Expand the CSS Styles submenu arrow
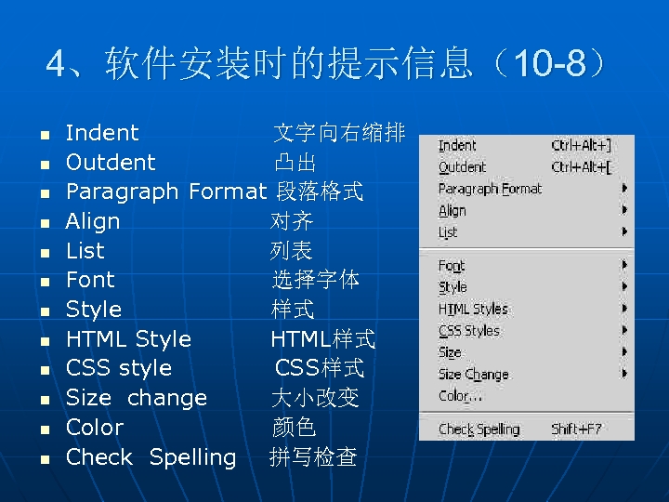 coord(624,330)
